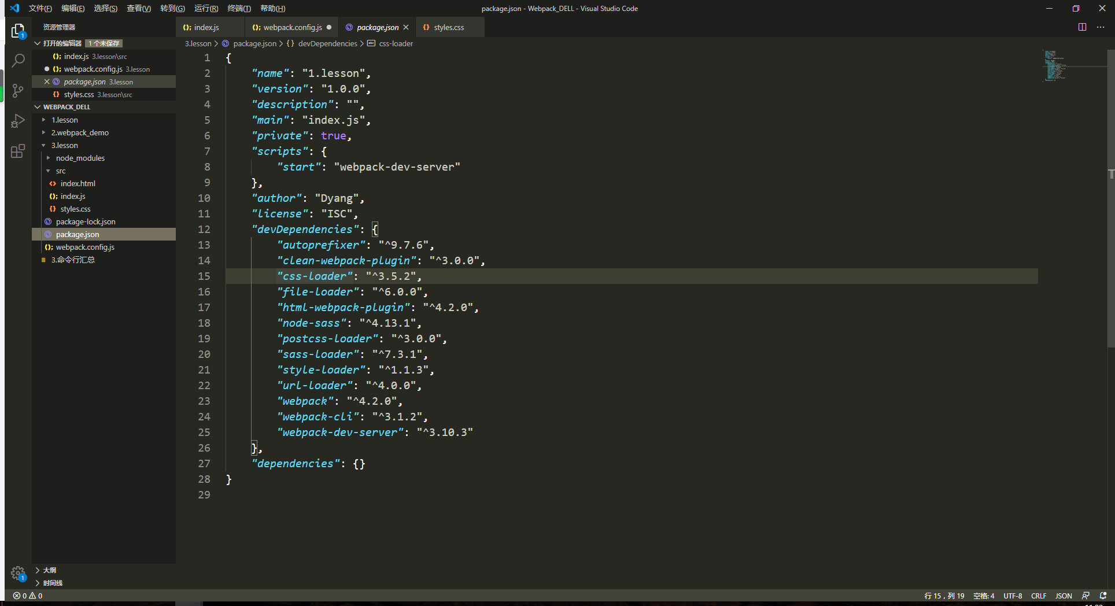This screenshot has width=1115, height=606.
Task: Click css-loader in the breadcrumb
Action: coord(396,43)
